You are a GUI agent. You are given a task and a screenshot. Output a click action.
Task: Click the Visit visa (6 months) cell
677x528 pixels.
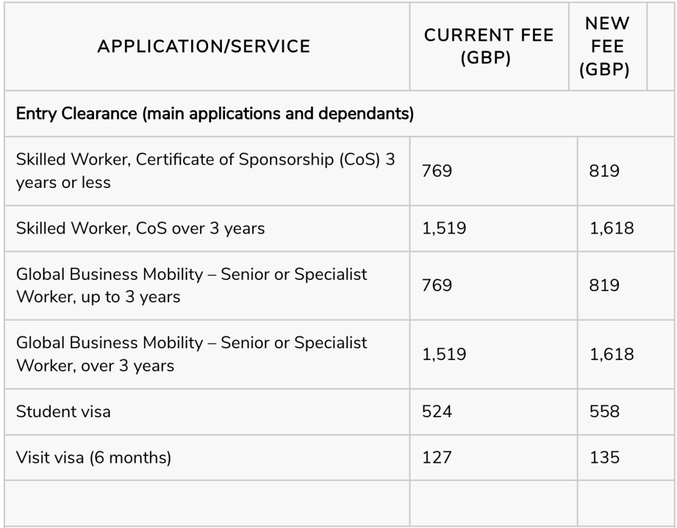coord(93,457)
